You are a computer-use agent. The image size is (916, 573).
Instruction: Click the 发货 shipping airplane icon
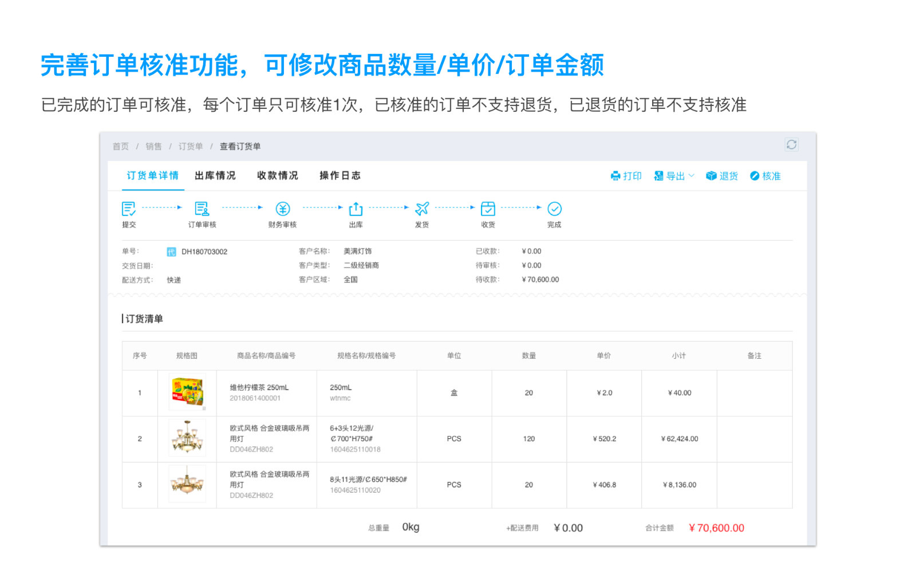422,209
